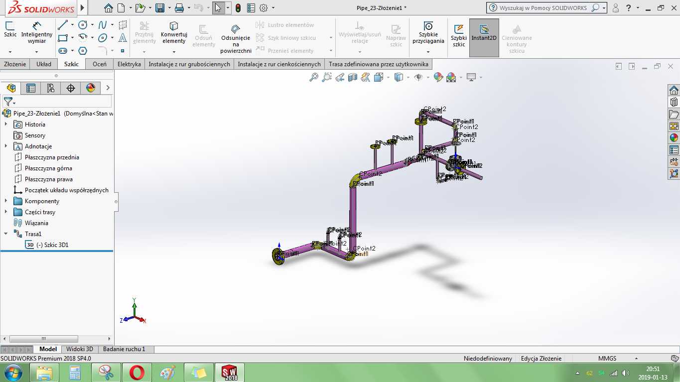The width and height of the screenshot is (680, 382).
Task: Click the Szybki szkic rapid sketch tool
Action: click(x=459, y=35)
